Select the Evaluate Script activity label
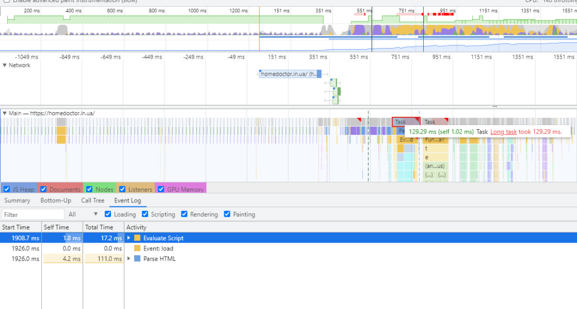 [163, 238]
